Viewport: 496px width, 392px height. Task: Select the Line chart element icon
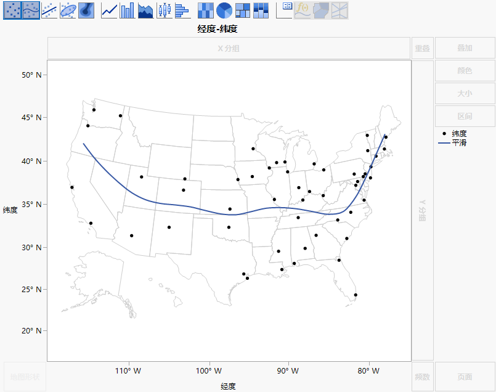point(109,10)
